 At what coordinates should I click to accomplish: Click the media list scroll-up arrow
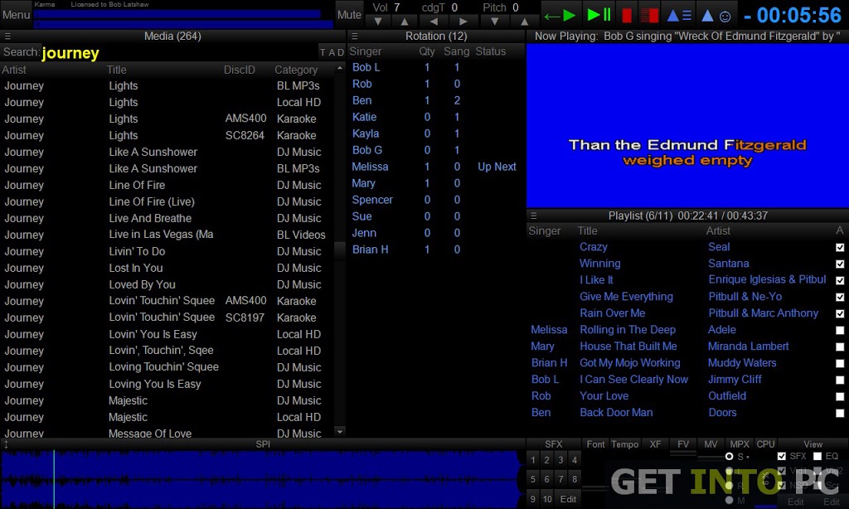(340, 68)
